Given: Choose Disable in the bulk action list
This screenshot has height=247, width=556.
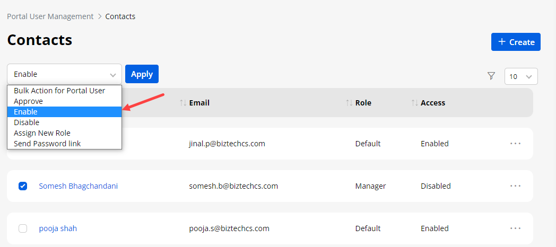Looking at the screenshot, I should [27, 122].
